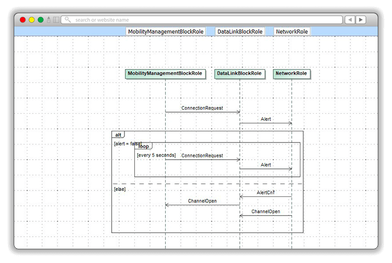
Task: Click ConnectionRequest label inside the loop
Action: (202, 155)
